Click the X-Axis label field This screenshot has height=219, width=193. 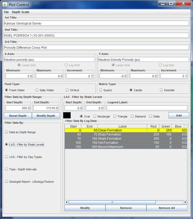coord(49,60)
